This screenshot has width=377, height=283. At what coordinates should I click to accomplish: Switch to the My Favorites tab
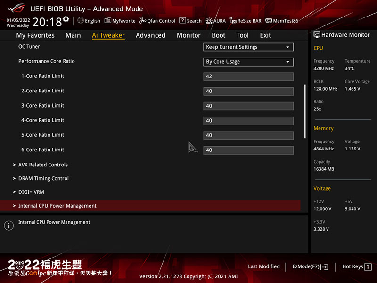coord(35,35)
